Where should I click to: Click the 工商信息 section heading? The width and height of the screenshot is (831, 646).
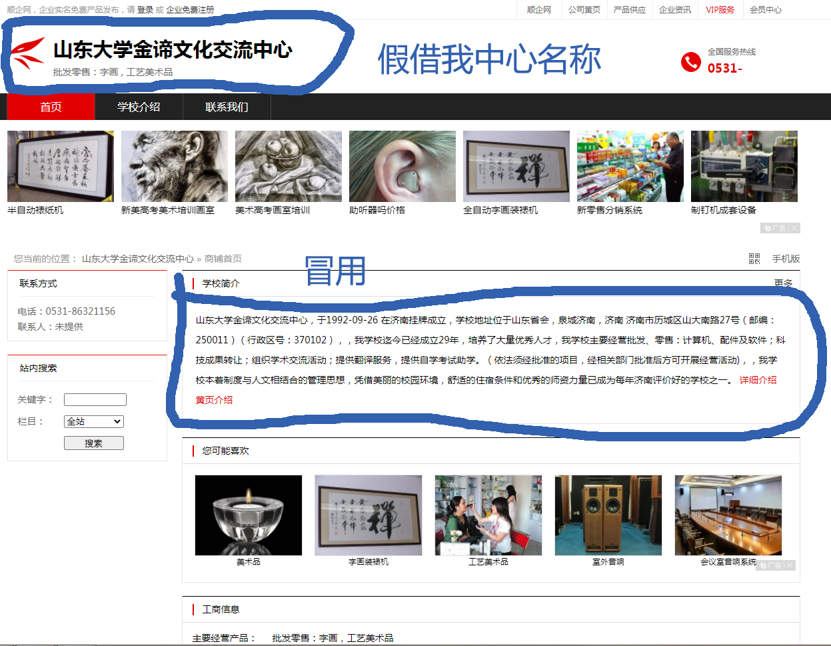[x=221, y=609]
